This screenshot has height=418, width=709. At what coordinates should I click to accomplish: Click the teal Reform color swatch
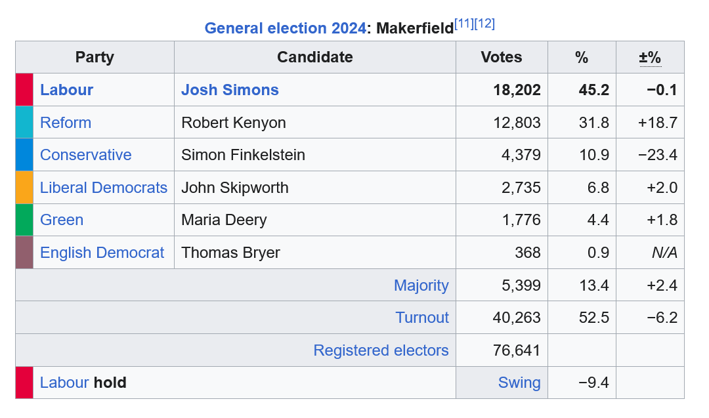(24, 122)
